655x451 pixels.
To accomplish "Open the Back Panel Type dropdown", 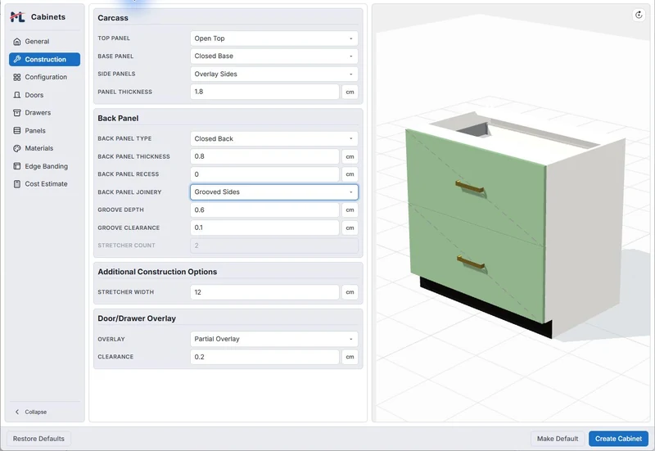I will coord(274,138).
